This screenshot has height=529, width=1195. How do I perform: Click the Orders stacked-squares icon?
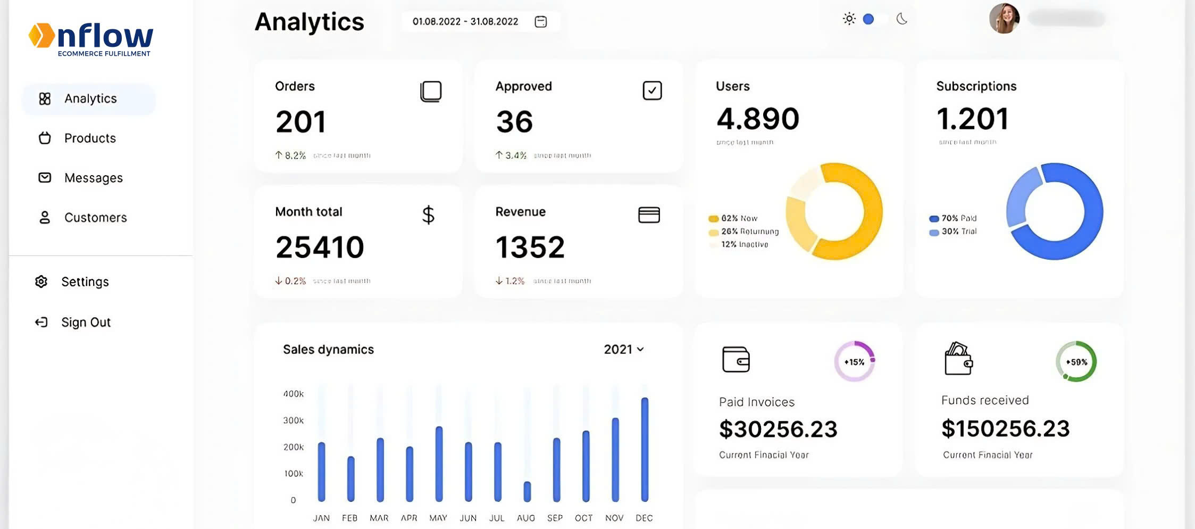pos(431,91)
